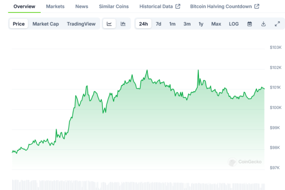Go to the Similar Coins tab

click(114, 6)
